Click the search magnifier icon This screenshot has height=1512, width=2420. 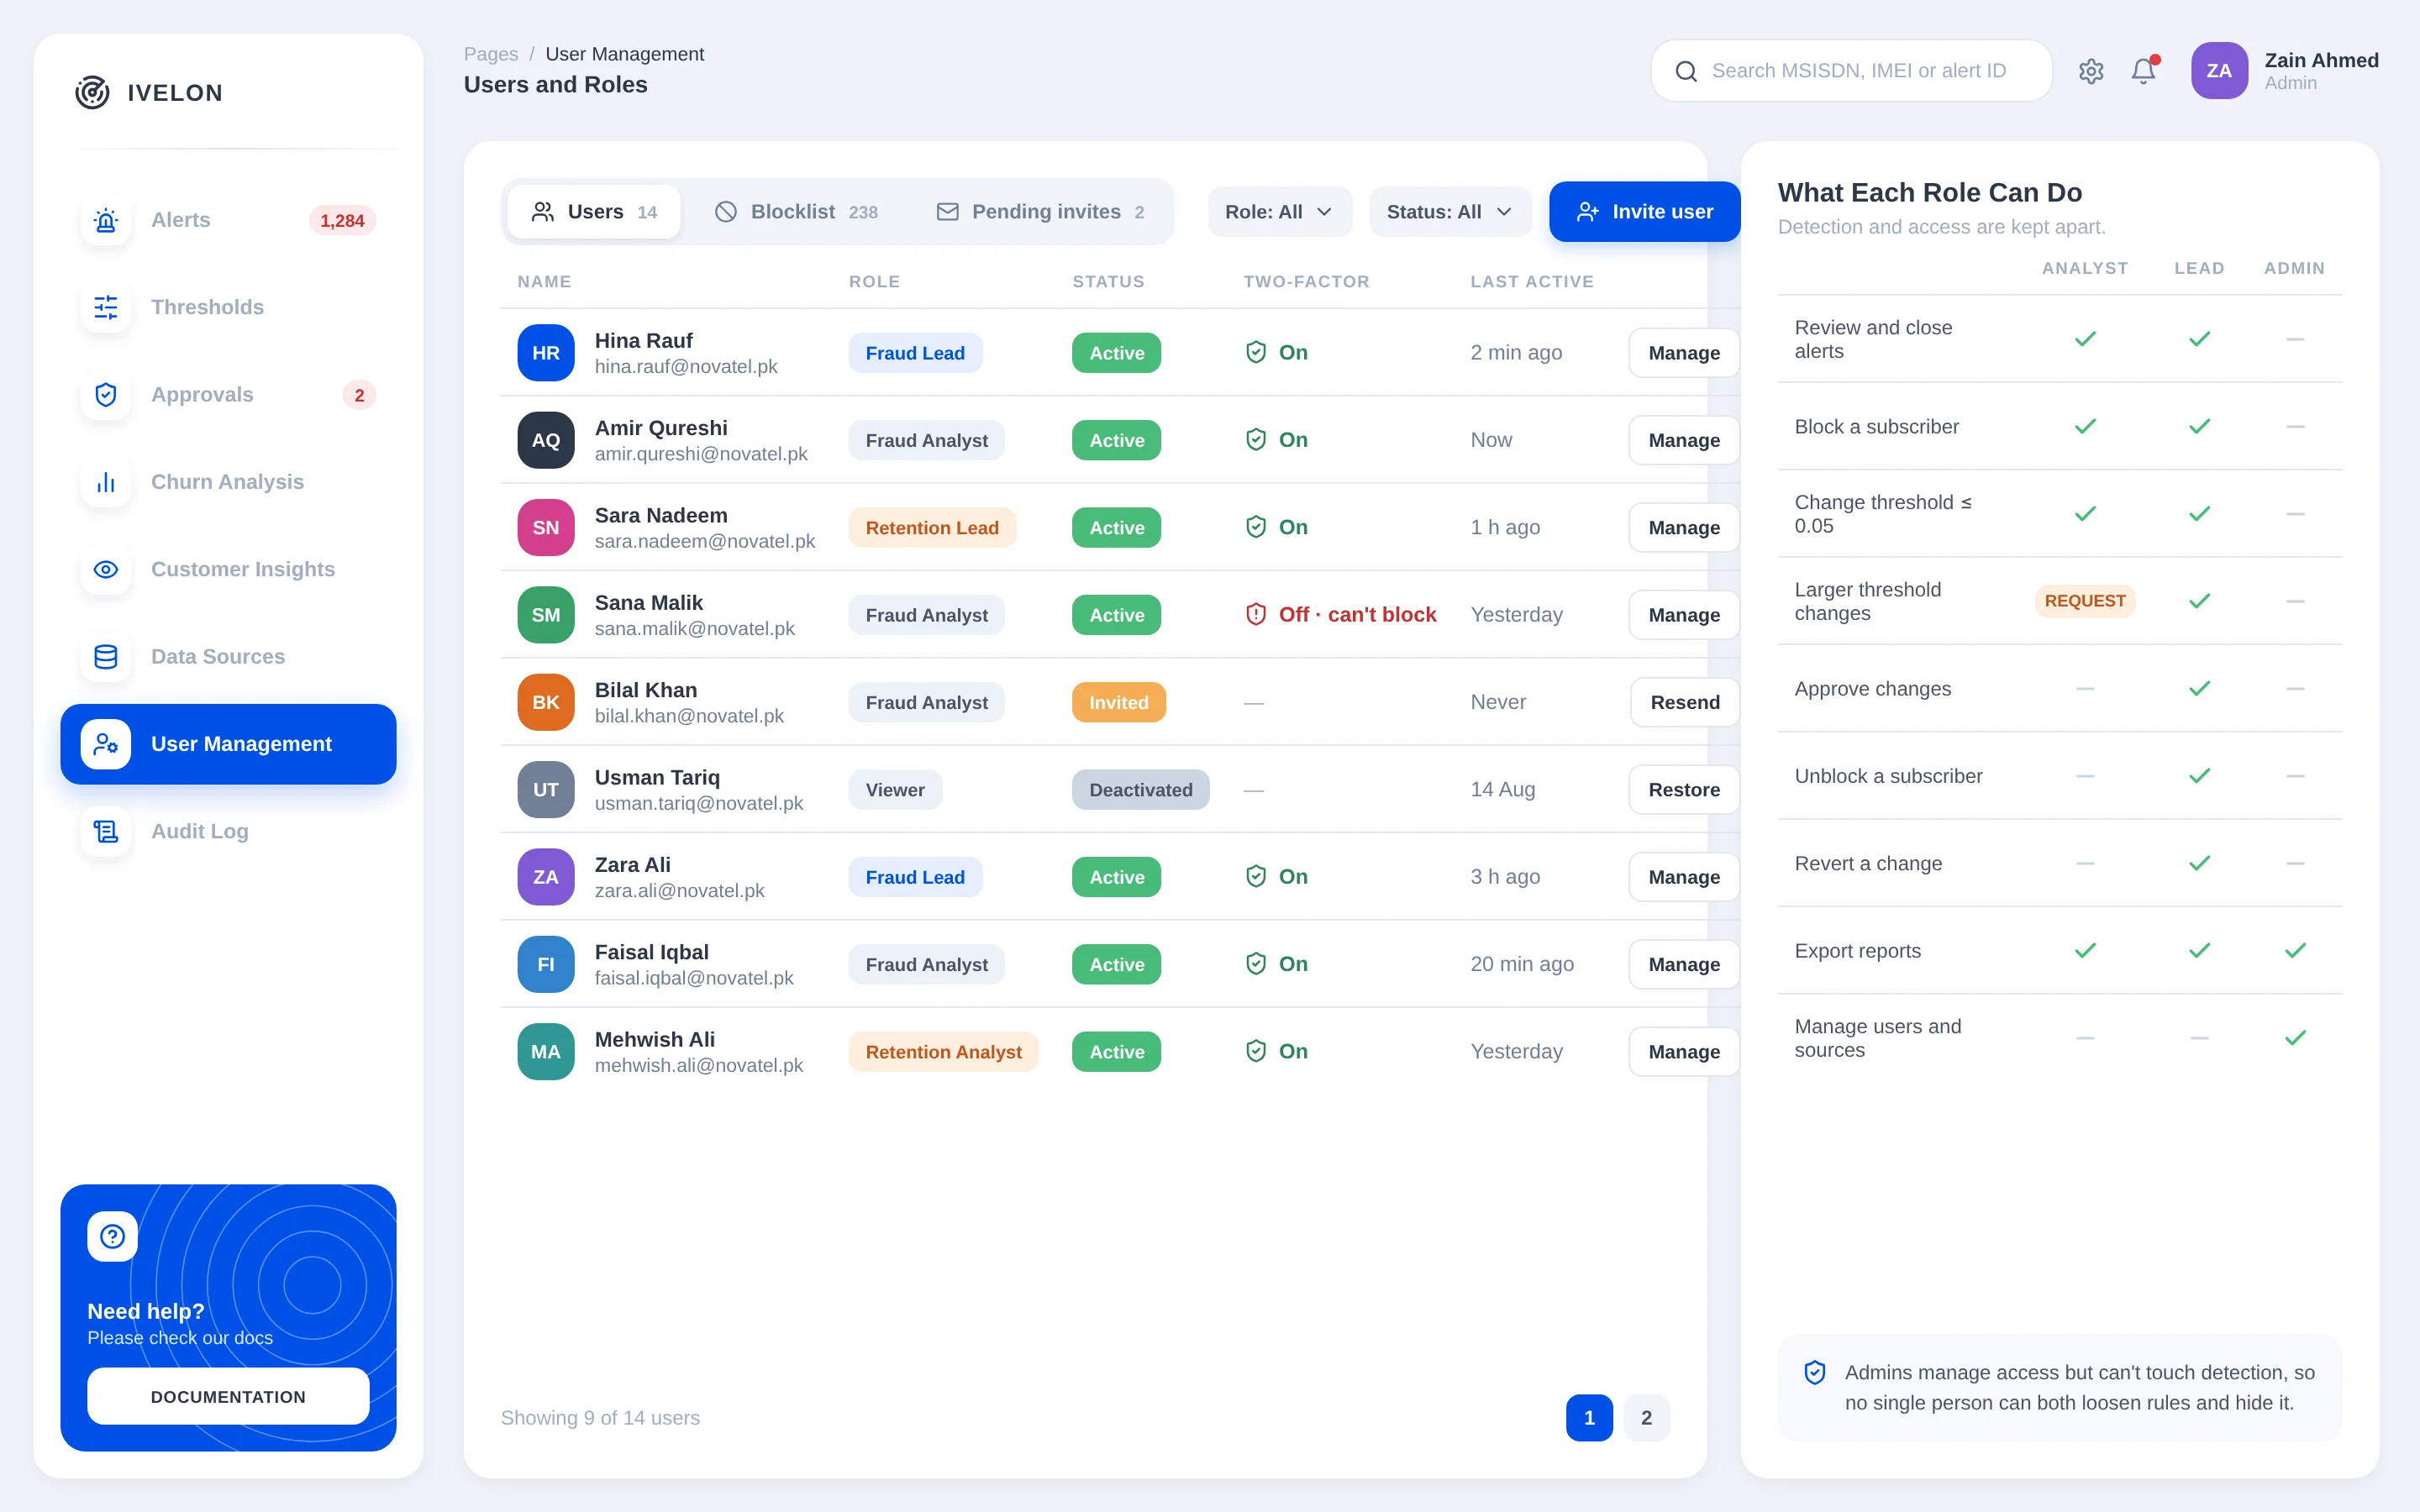tap(1686, 71)
